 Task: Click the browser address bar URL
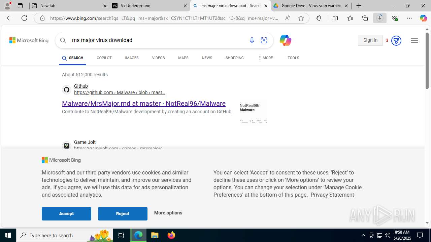coord(164,18)
